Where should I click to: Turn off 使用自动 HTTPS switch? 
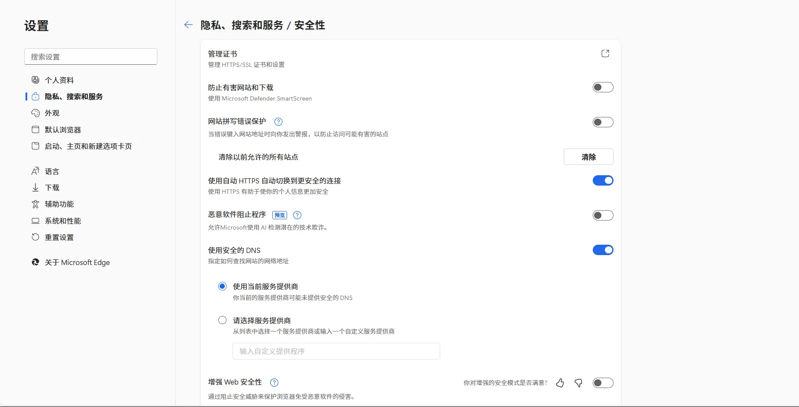pos(603,180)
